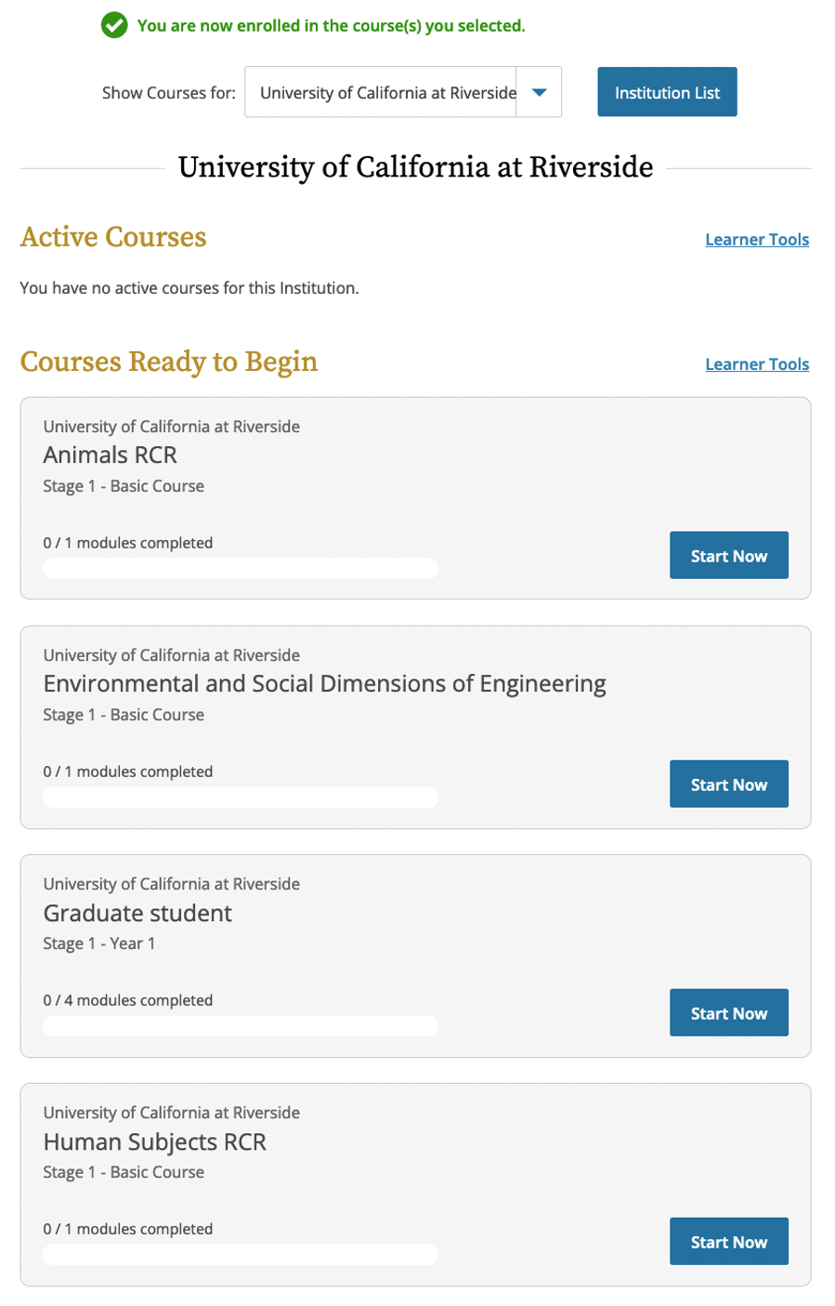
Task: Click the Animals RCR progress bar
Action: 241,568
